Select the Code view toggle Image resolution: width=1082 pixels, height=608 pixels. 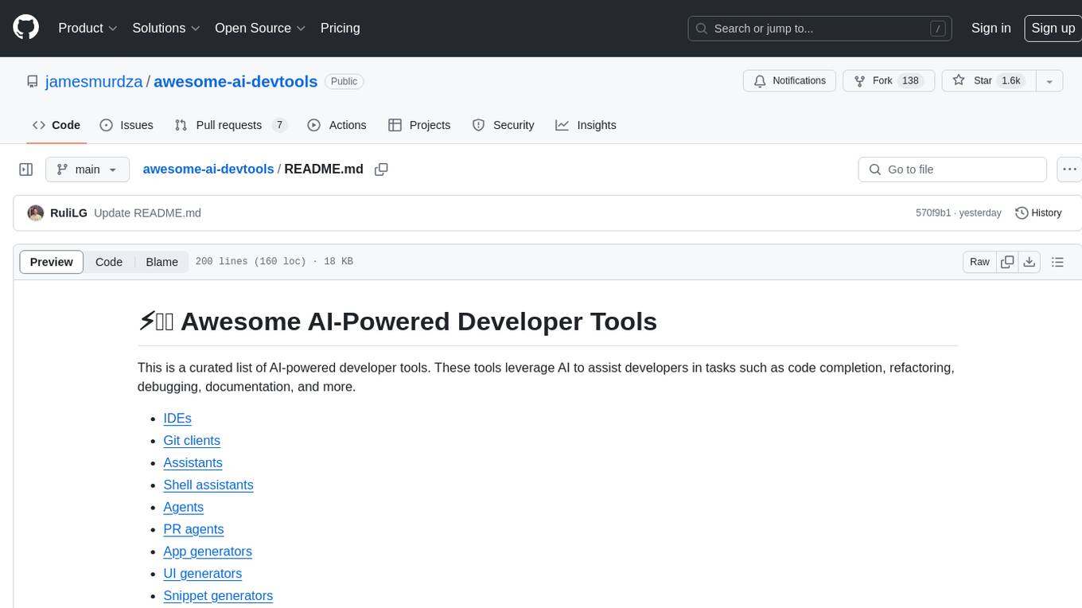pos(109,262)
